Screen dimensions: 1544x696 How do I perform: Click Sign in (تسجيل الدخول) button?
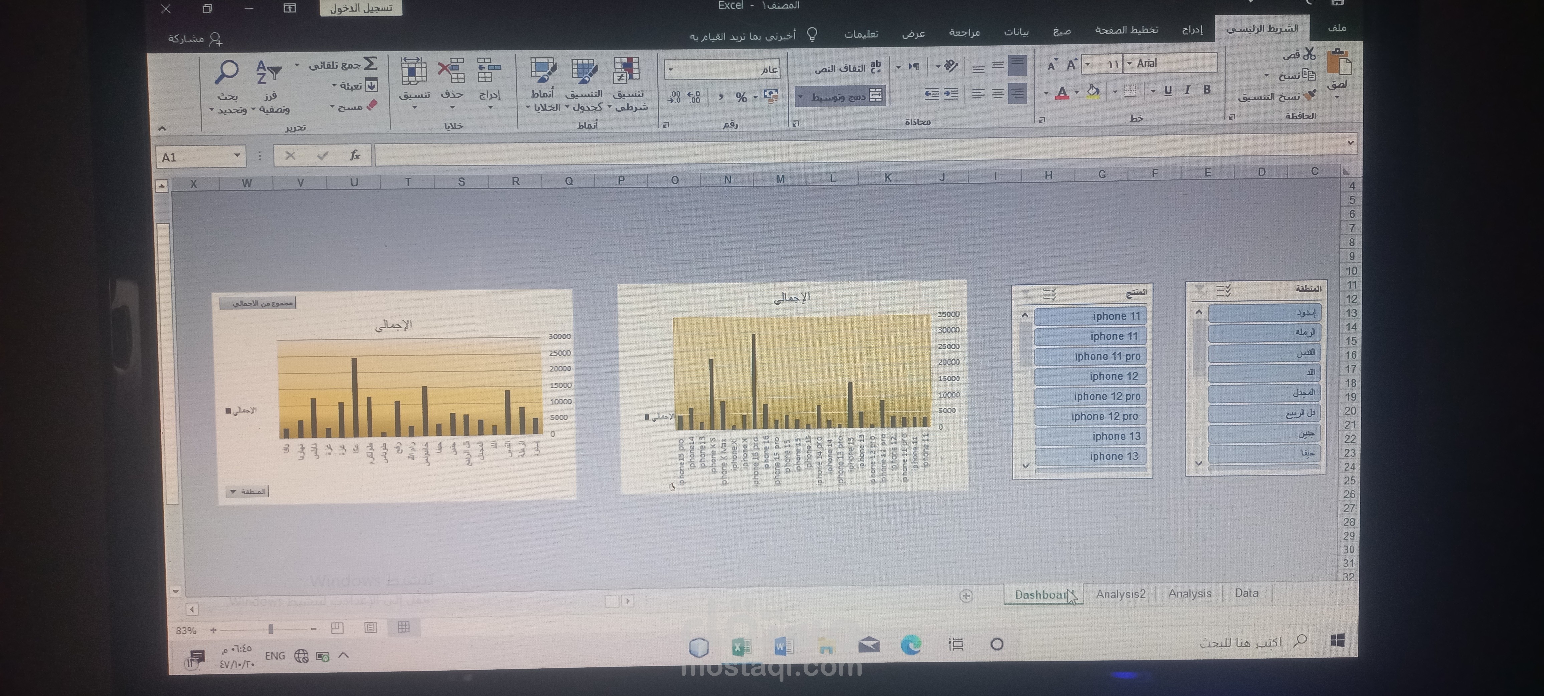pos(361,8)
